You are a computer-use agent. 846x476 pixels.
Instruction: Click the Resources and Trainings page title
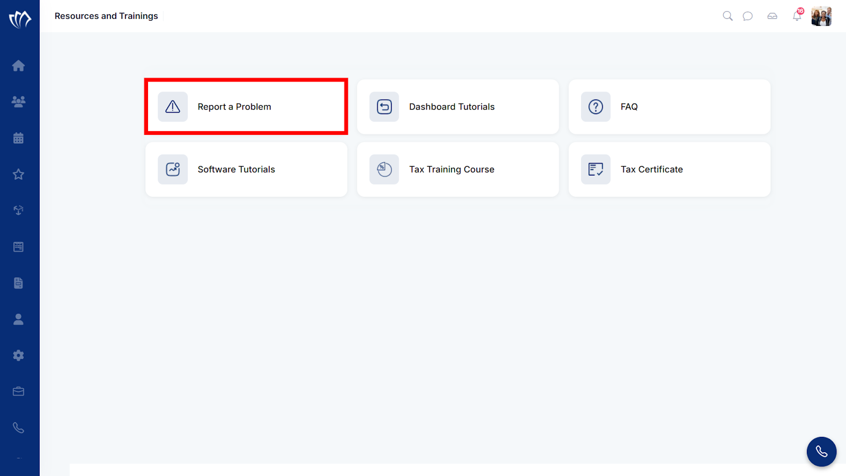pyautogui.click(x=106, y=16)
